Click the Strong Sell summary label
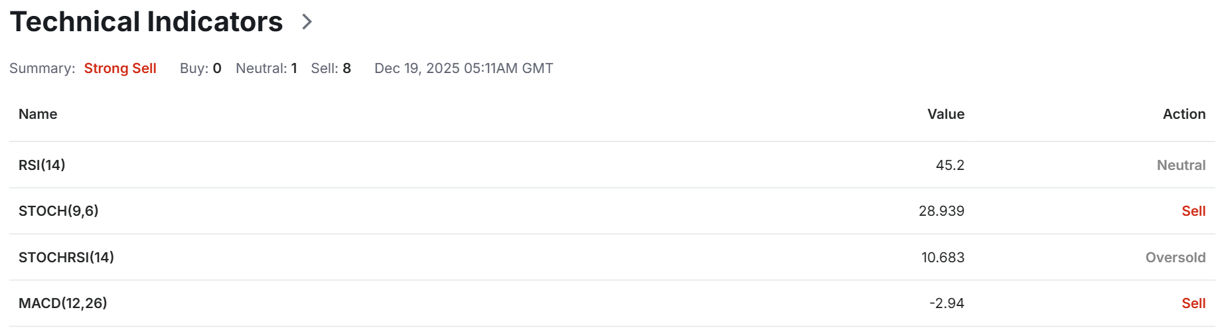The image size is (1218, 328). coord(120,68)
